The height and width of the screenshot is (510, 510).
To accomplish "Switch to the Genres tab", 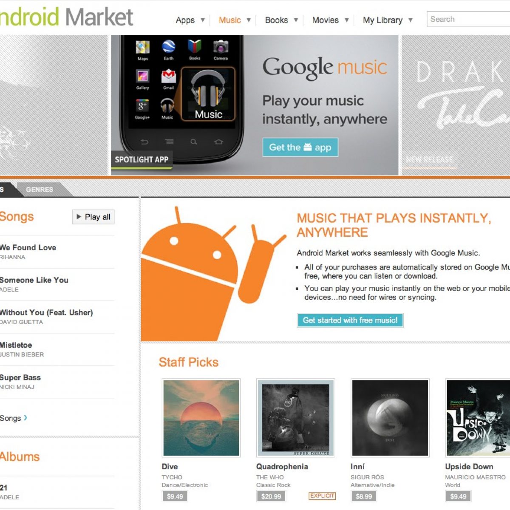I will (40, 190).
